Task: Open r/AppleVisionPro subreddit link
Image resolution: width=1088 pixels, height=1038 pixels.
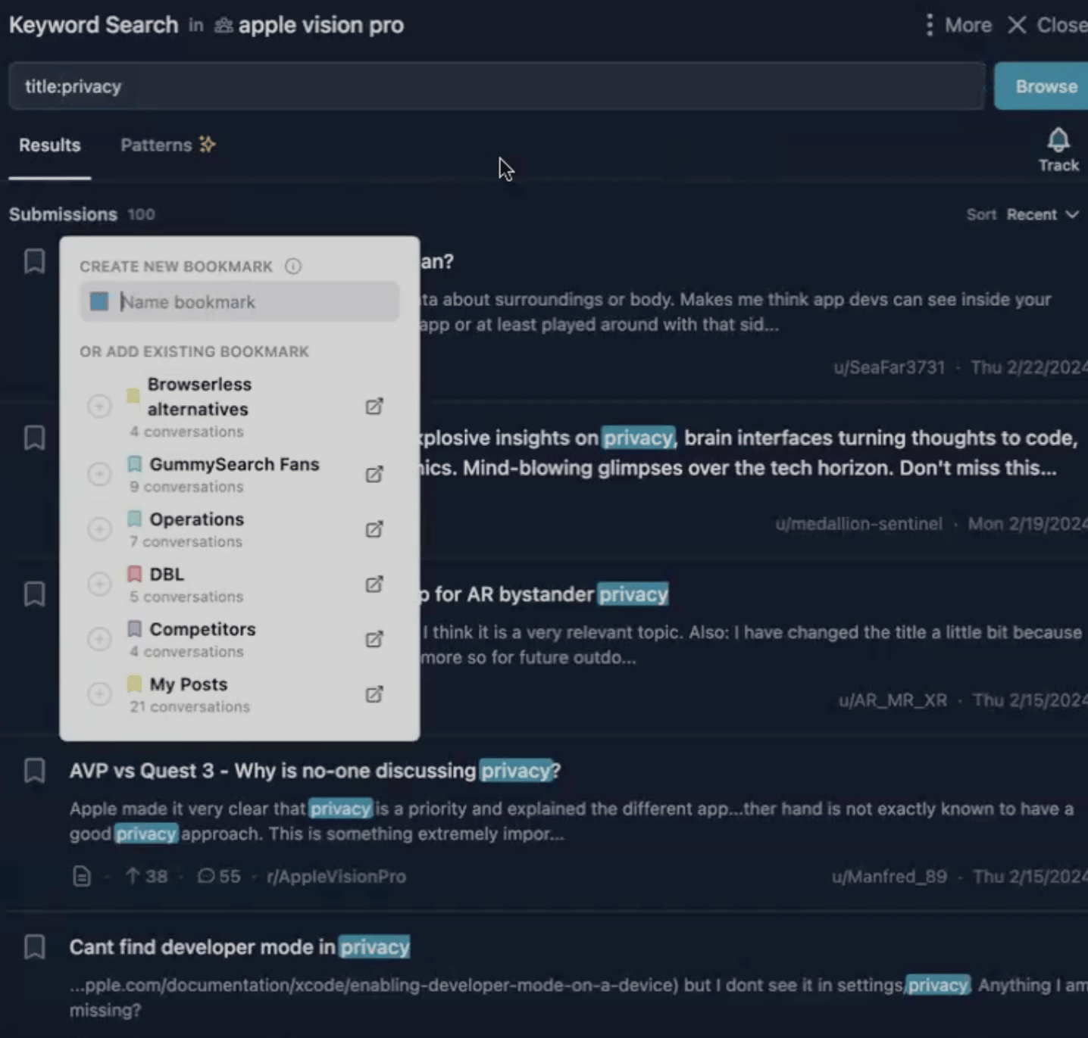Action: [x=336, y=877]
